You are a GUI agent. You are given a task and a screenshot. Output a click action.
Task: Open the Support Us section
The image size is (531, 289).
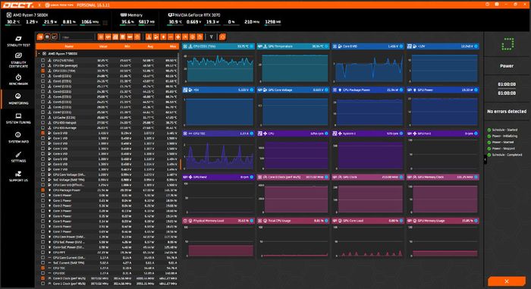pos(18,176)
